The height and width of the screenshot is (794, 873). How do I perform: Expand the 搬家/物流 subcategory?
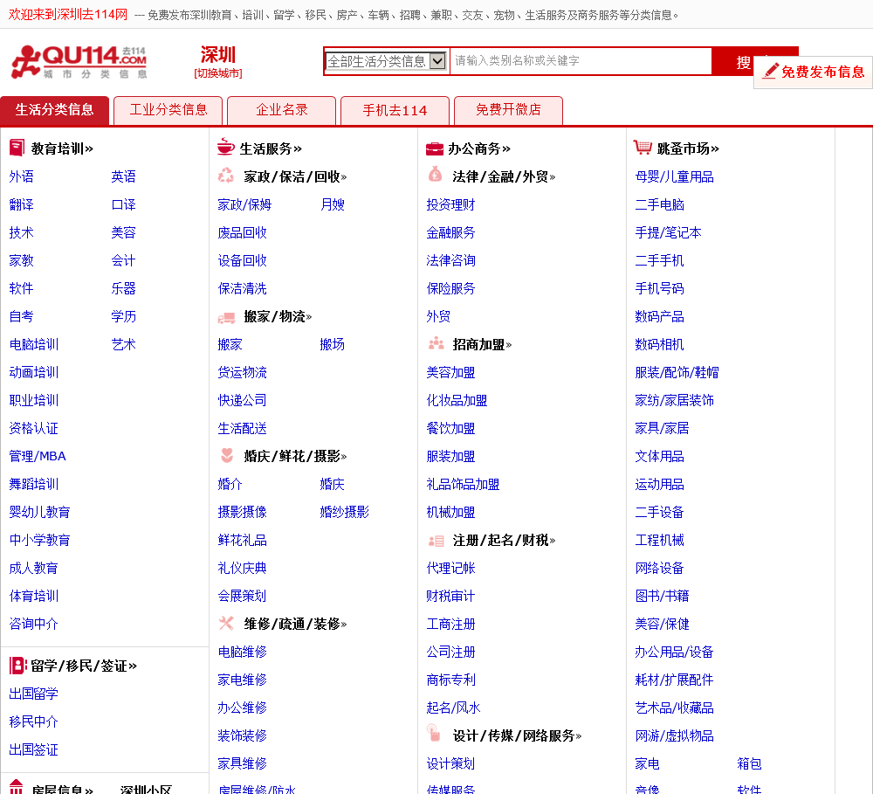pyautogui.click(x=278, y=316)
